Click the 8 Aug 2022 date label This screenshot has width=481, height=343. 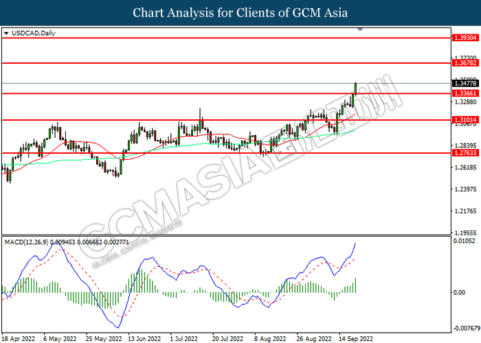[270, 339]
